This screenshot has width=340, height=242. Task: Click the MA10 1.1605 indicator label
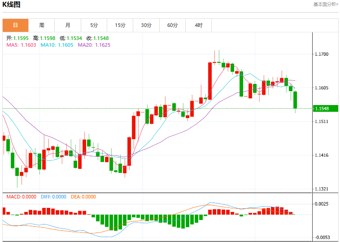[57, 45]
